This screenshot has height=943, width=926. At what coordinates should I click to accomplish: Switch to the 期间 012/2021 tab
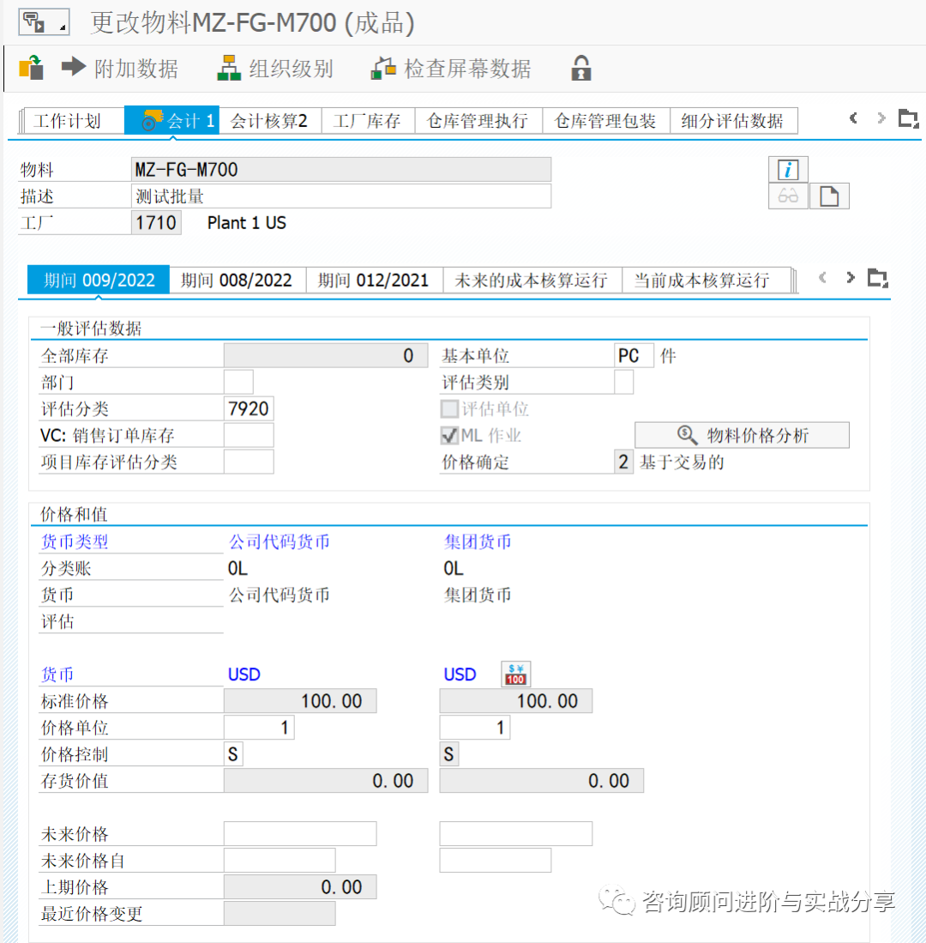point(375,281)
